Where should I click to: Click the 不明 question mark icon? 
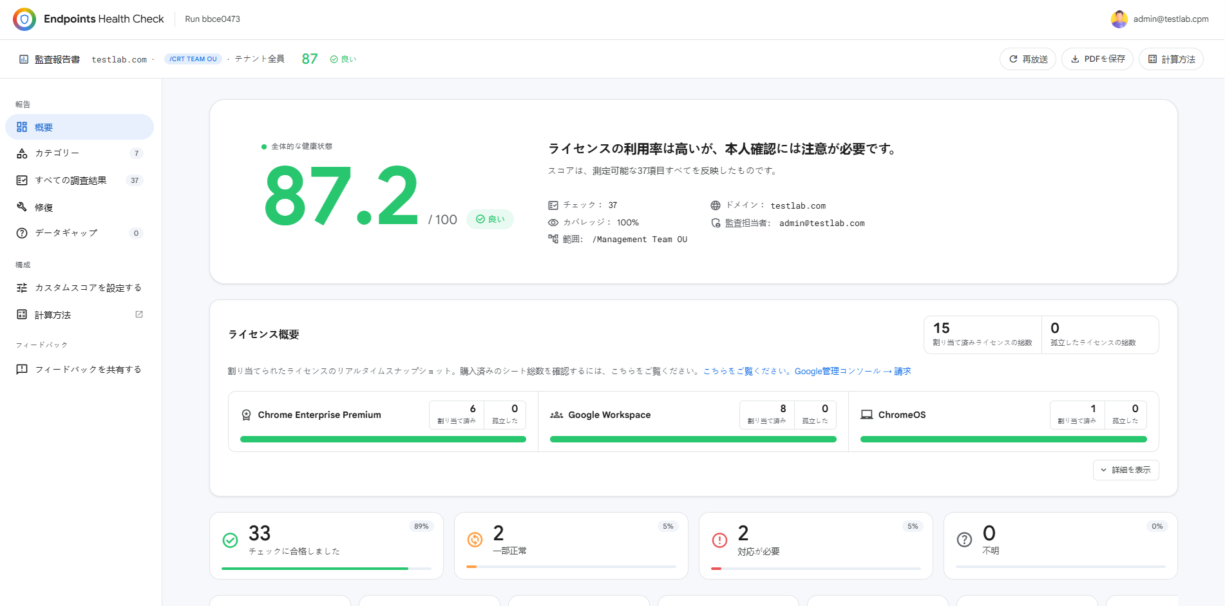pyautogui.click(x=964, y=540)
